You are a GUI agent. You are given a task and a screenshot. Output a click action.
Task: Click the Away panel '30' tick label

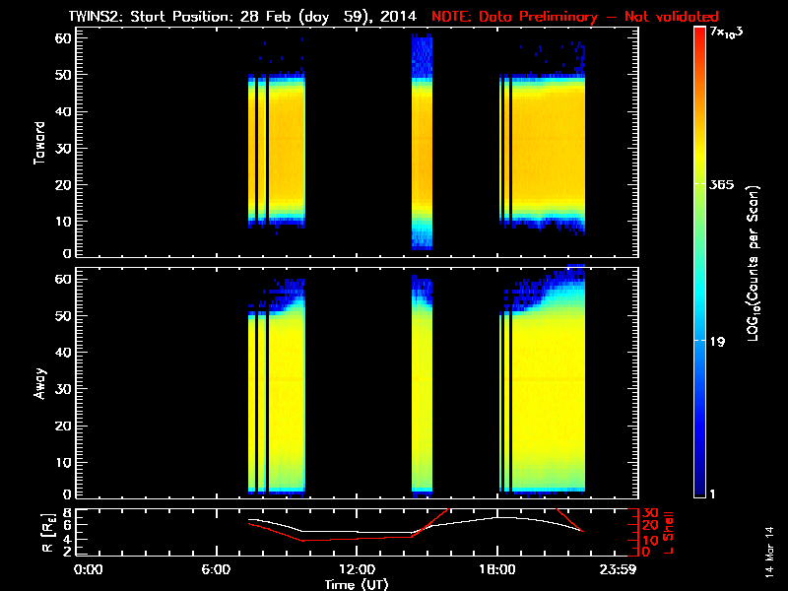click(x=63, y=388)
